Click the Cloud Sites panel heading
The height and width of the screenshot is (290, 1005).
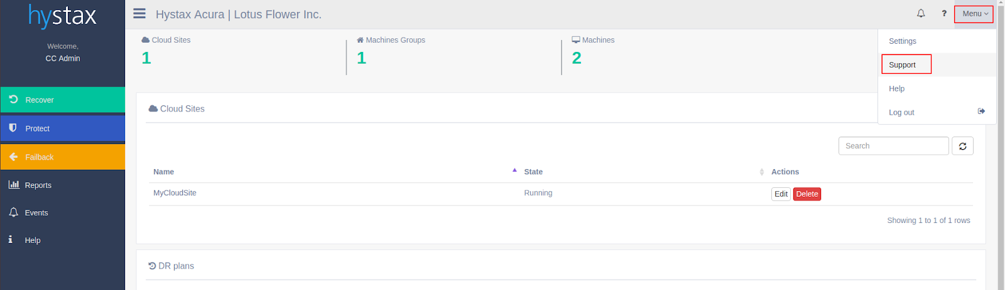[177, 109]
